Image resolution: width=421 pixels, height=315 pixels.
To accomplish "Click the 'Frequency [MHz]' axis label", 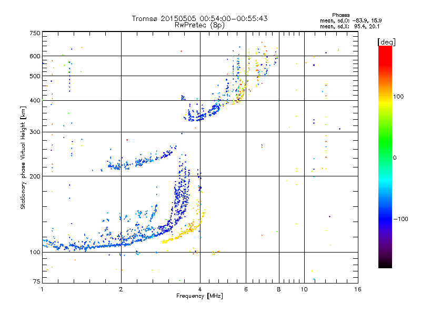I will click(199, 296).
